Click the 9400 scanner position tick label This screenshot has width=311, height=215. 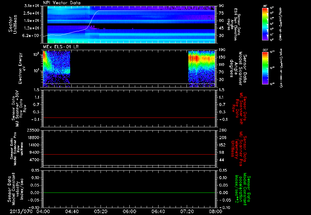click(34, 152)
